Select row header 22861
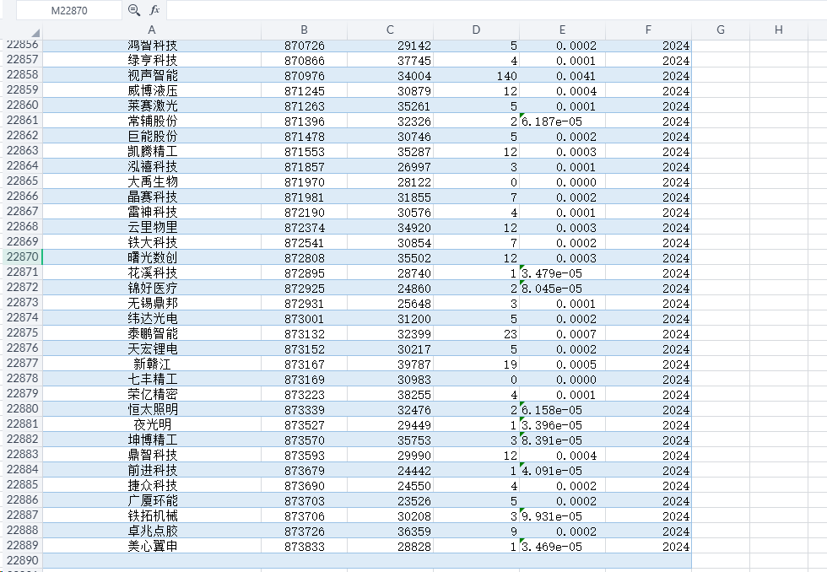The image size is (827, 572). point(22,120)
